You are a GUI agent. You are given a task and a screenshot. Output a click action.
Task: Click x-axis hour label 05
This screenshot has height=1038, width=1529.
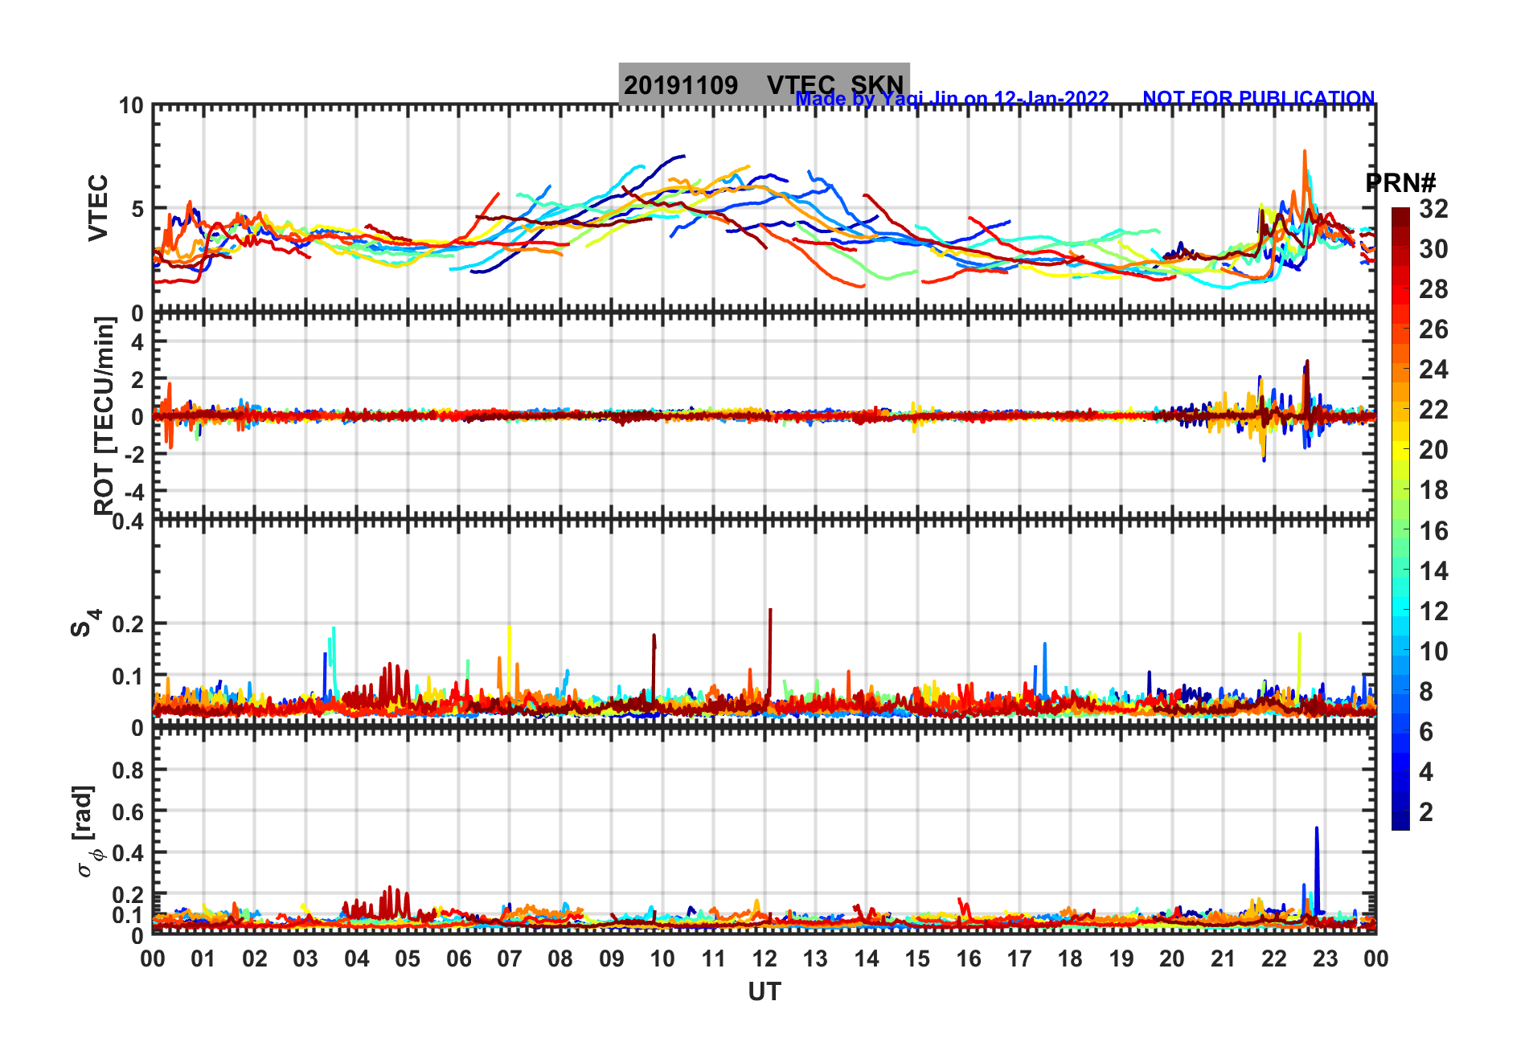click(408, 958)
